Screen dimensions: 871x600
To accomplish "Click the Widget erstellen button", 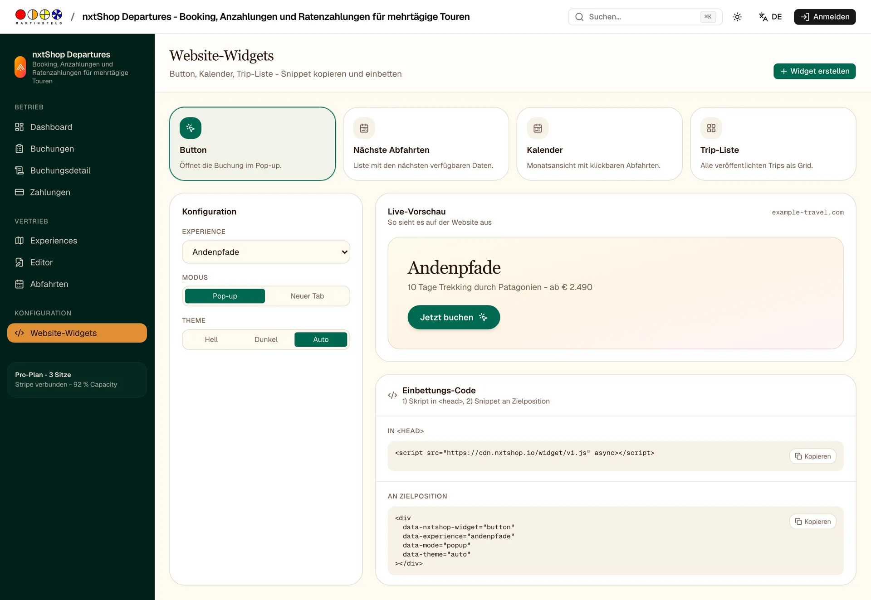I will [815, 71].
